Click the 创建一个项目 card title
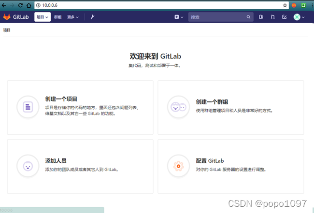The height and width of the screenshot is (213, 314). (61, 99)
